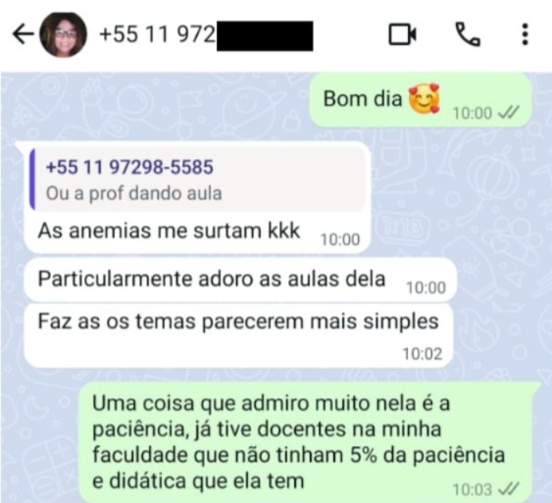Tap the quoted number +55 11 97298-5585
Screen dimensions: 552x503
point(129,167)
